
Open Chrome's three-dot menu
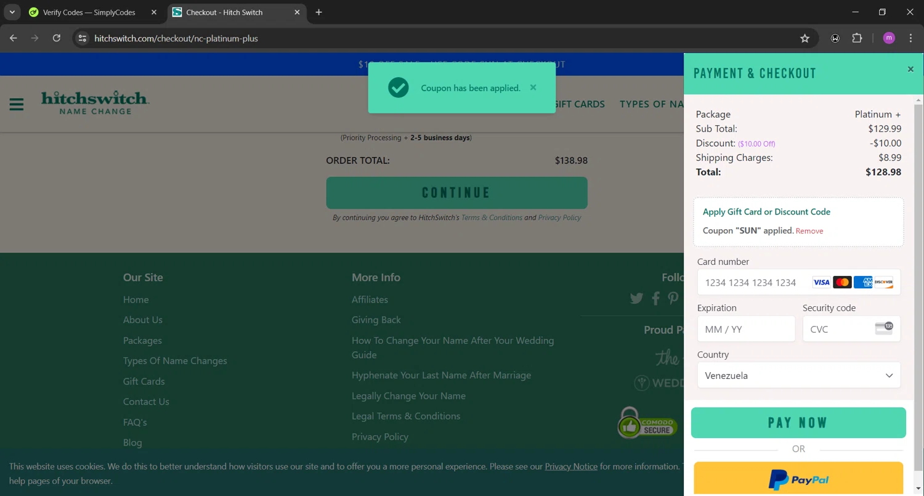pos(910,38)
